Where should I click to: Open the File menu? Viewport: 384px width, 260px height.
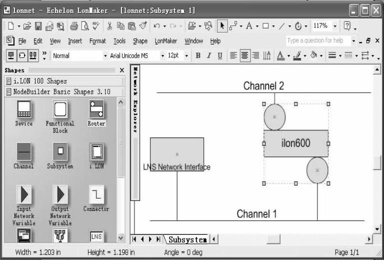(x=22, y=41)
